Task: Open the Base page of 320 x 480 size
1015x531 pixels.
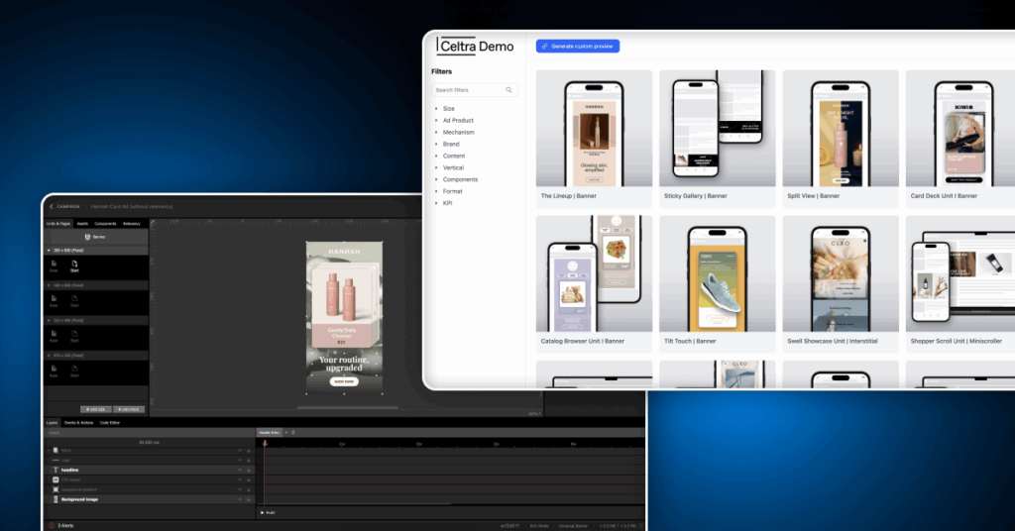Action: [x=54, y=334]
